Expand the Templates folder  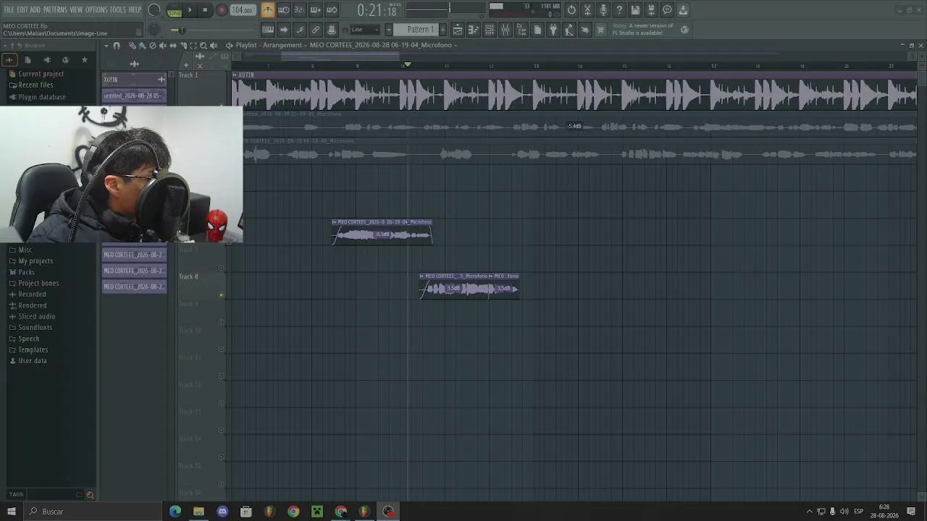(33, 350)
